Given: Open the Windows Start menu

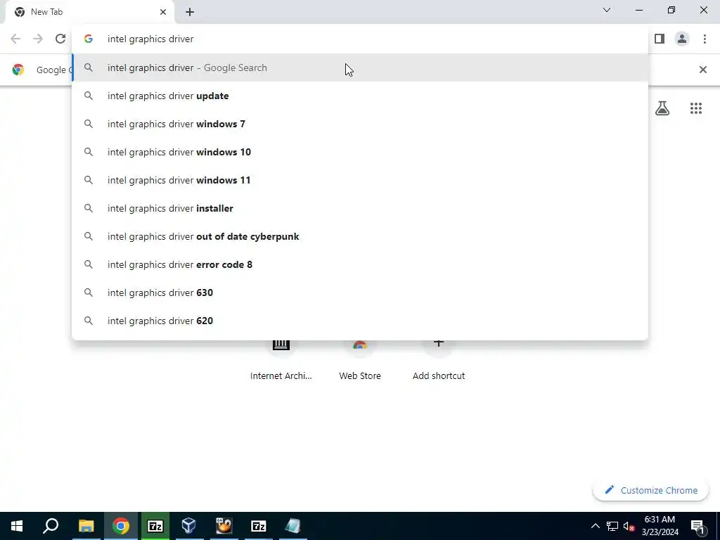Looking at the screenshot, I should (x=17, y=526).
